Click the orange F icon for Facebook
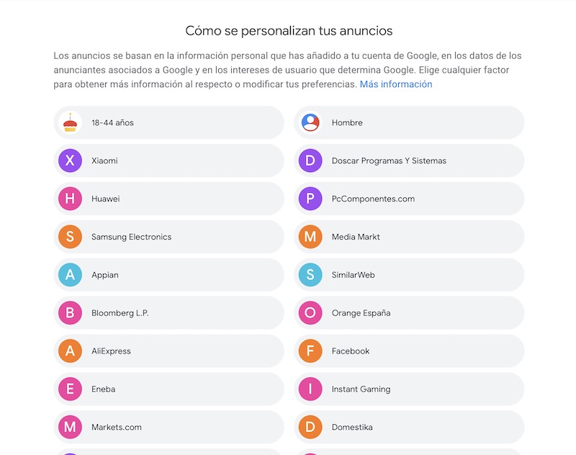 click(310, 351)
